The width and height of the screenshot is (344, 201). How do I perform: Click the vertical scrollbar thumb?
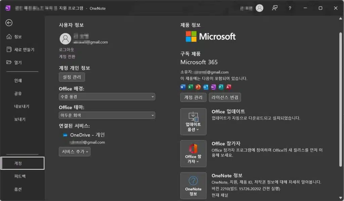(x=341, y=99)
